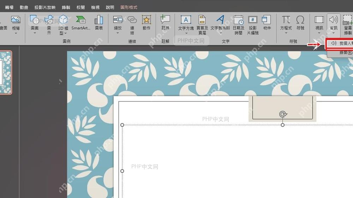Open 頁首及頁尾 header and footer

pyautogui.click(x=202, y=24)
